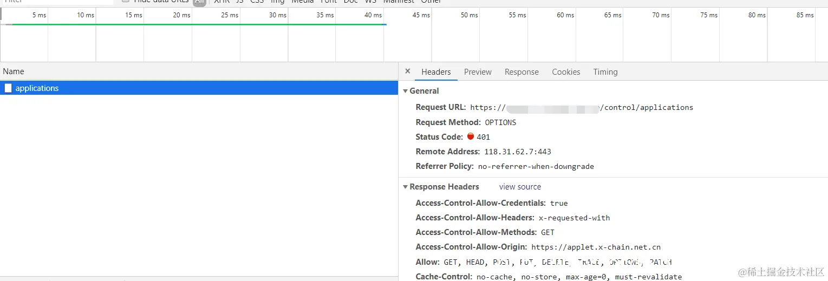Click the 85 ms timeline marker
The width and height of the screenshot is (828, 281).
point(805,15)
